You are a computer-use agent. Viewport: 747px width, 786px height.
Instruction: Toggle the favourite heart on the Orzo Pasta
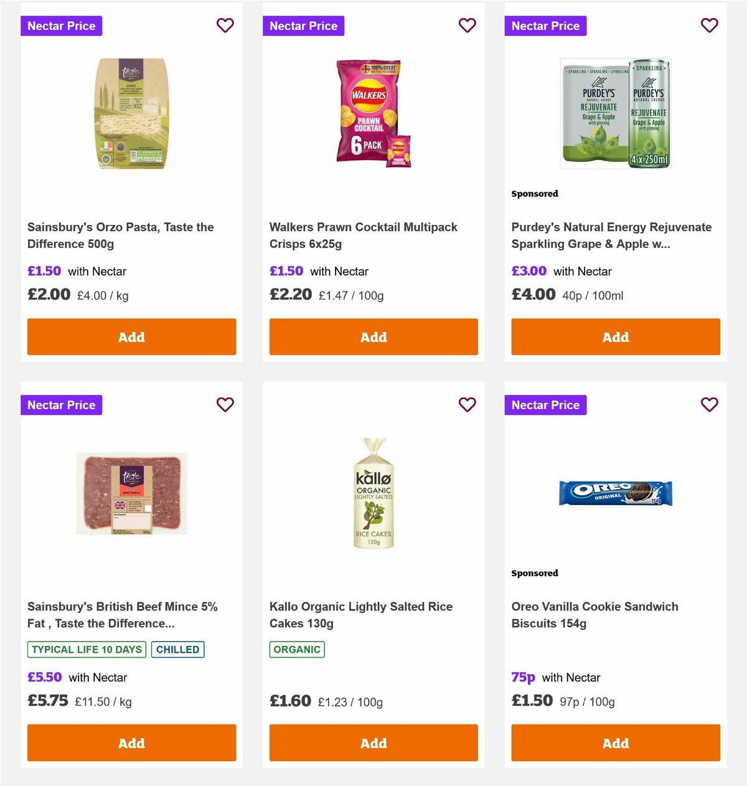[225, 26]
